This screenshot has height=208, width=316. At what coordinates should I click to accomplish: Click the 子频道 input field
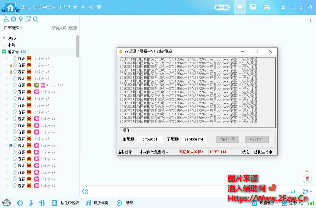click(194, 139)
